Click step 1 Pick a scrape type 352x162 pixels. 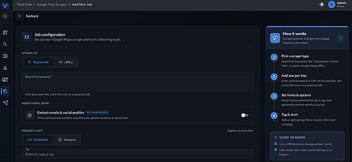click(295, 56)
